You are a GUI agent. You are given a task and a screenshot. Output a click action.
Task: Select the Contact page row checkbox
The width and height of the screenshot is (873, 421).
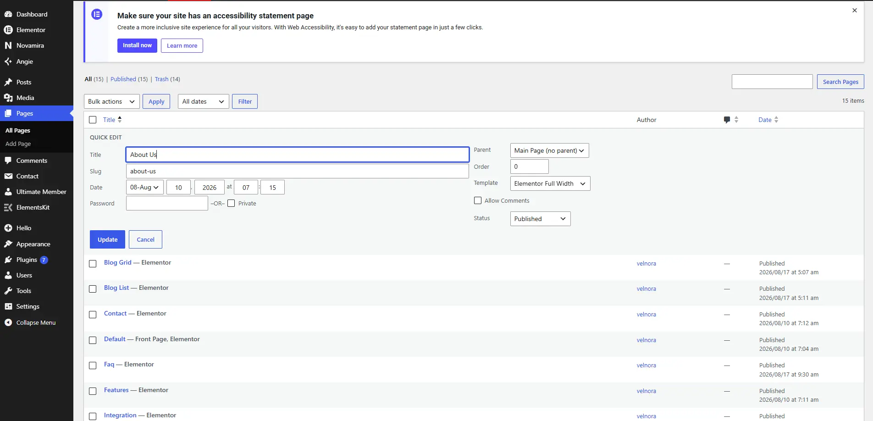point(93,315)
